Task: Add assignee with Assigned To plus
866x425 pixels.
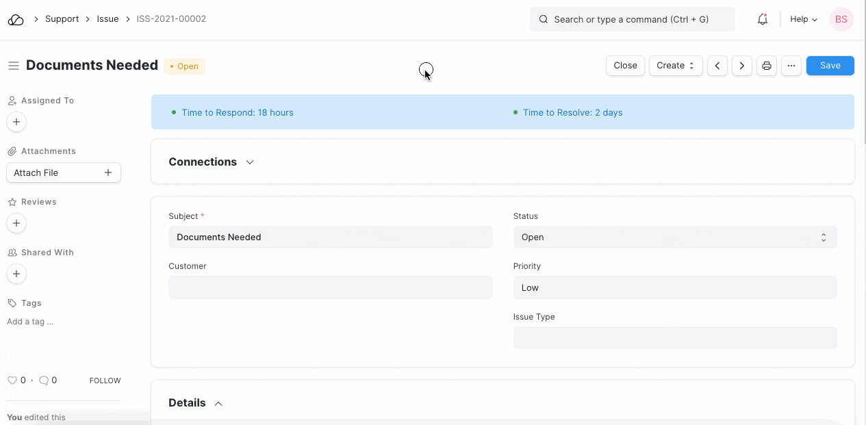Action: [16, 122]
